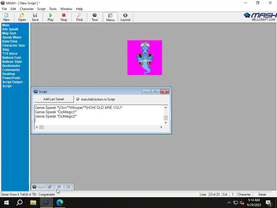
Task: Open the Layout options
Action: (x=126, y=17)
